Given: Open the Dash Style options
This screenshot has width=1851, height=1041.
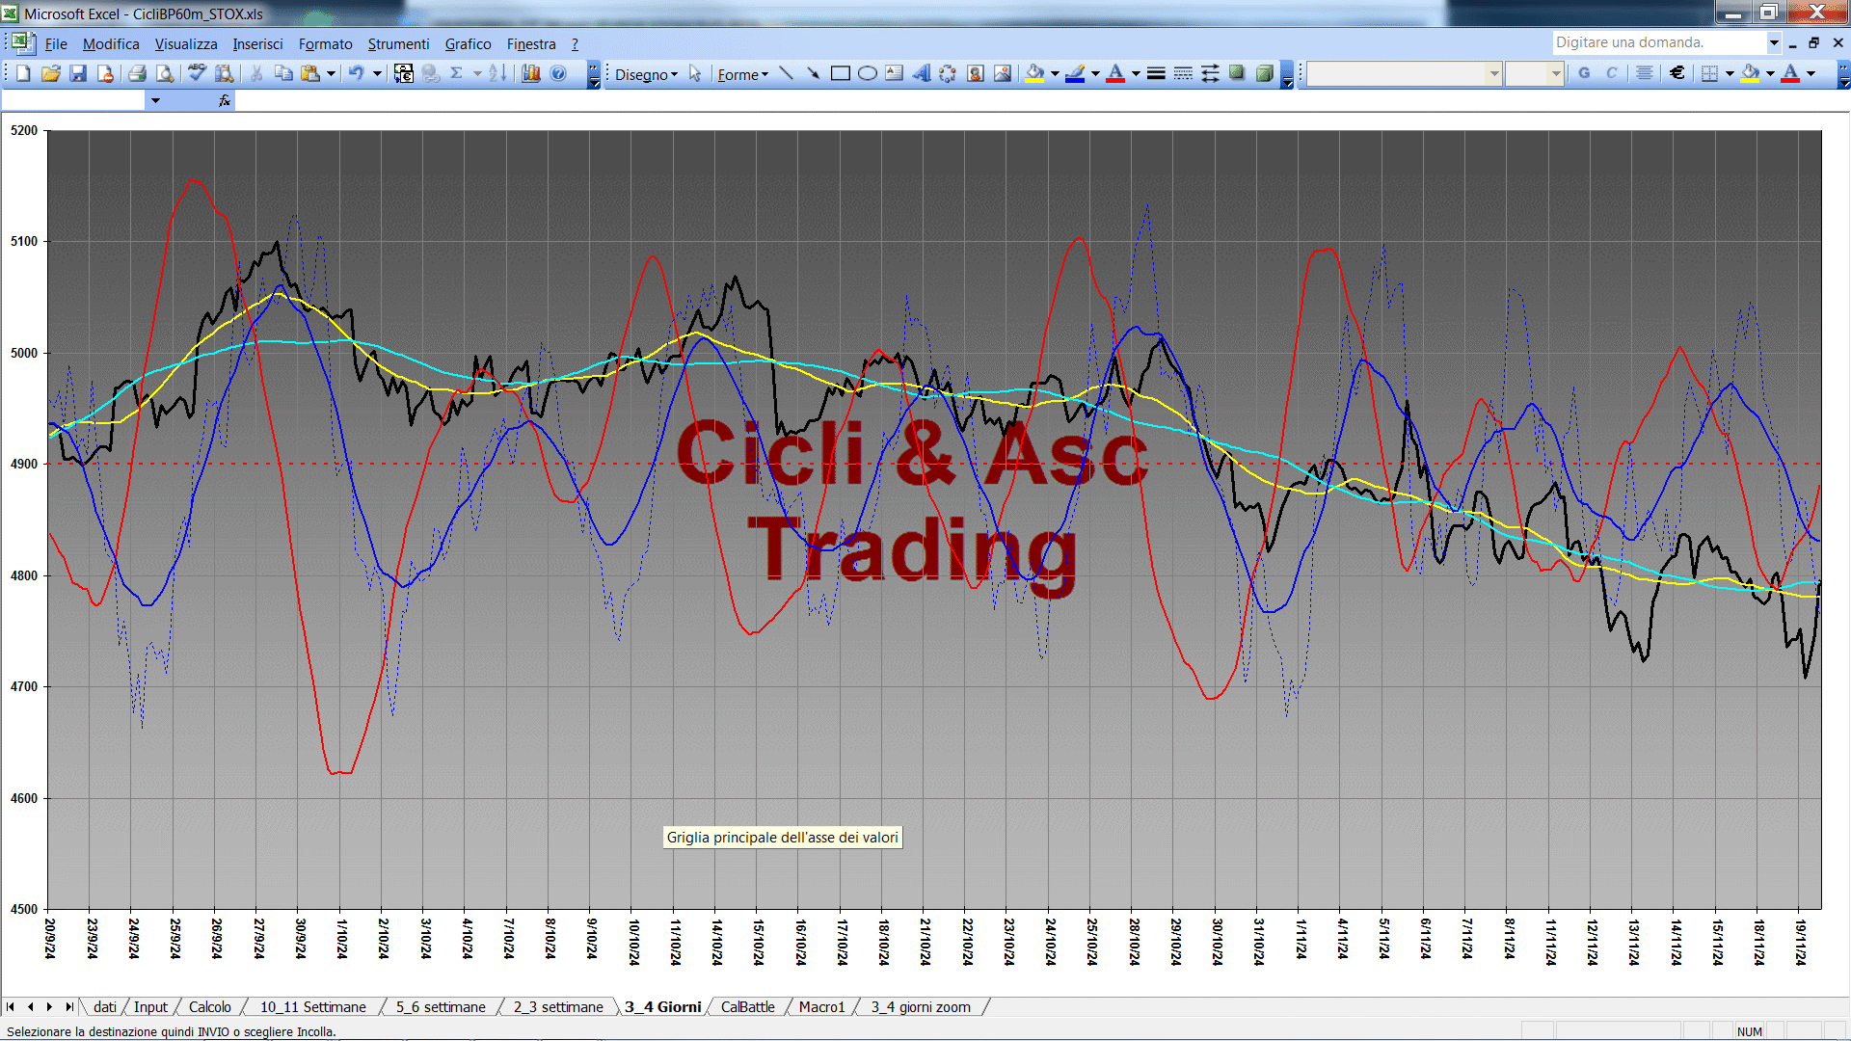Looking at the screenshot, I should pyautogui.click(x=1183, y=73).
